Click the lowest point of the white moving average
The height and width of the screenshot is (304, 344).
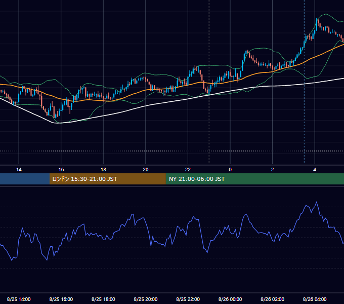pyautogui.click(x=59, y=123)
